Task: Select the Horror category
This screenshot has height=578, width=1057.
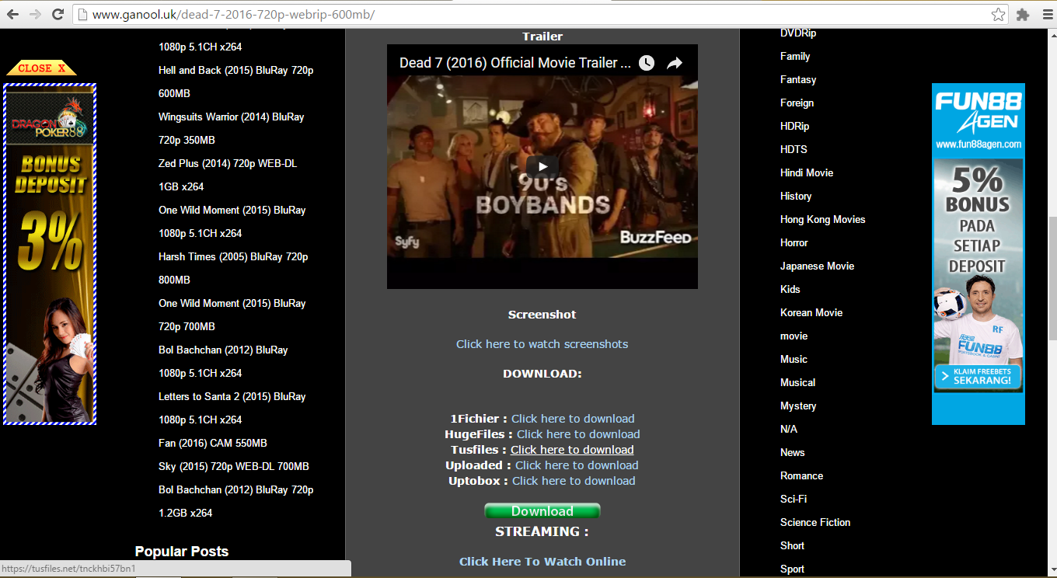Action: [x=794, y=242]
